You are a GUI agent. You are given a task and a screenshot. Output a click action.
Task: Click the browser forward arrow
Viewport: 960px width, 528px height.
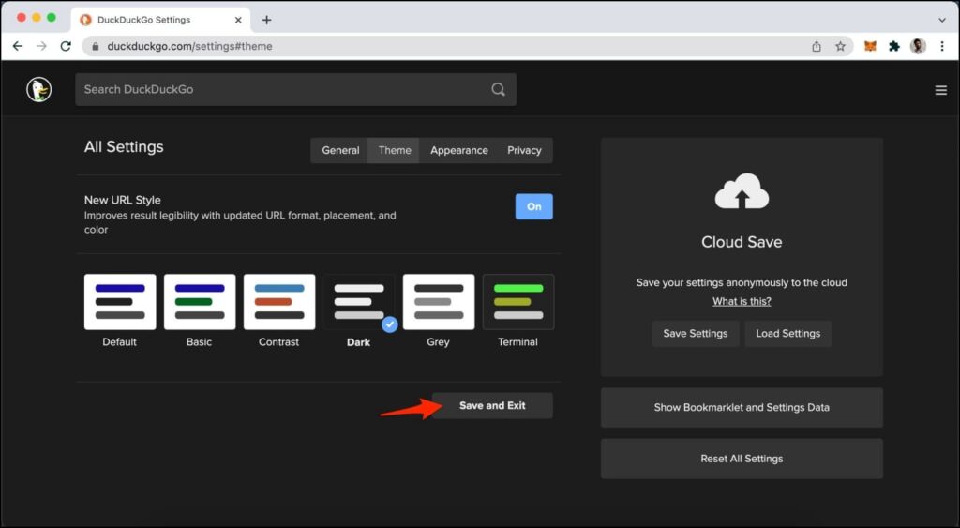tap(41, 46)
